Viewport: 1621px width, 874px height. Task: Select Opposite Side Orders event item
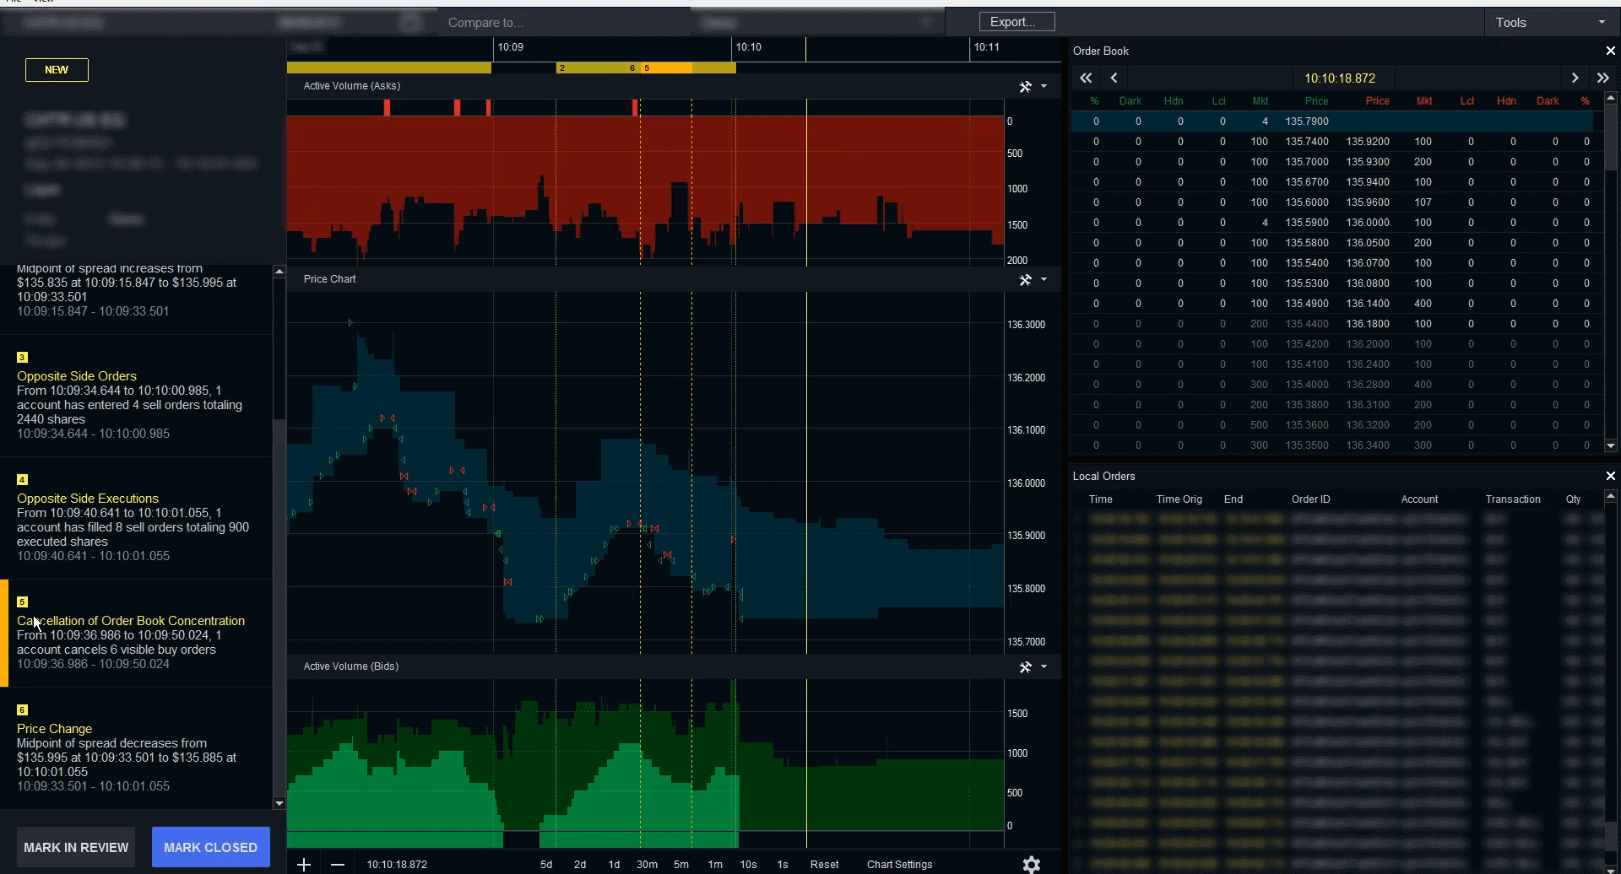[136, 397]
